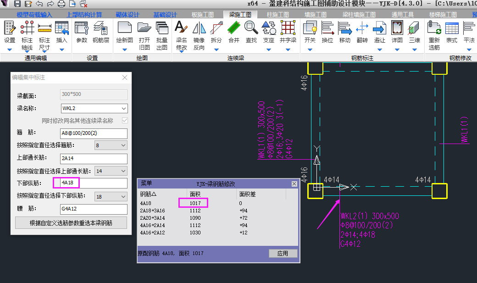Image resolution: width=477 pixels, height=283 pixels.
Task: Click the 批量出图 batch output icon
Action: 162,28
